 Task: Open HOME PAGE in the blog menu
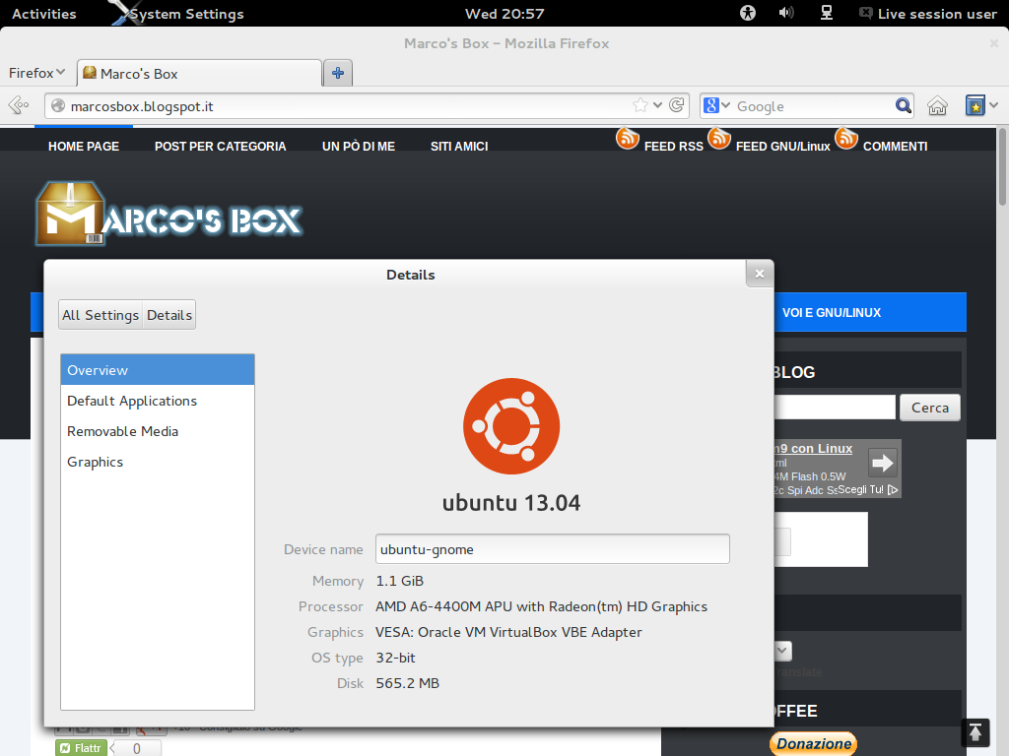click(84, 147)
